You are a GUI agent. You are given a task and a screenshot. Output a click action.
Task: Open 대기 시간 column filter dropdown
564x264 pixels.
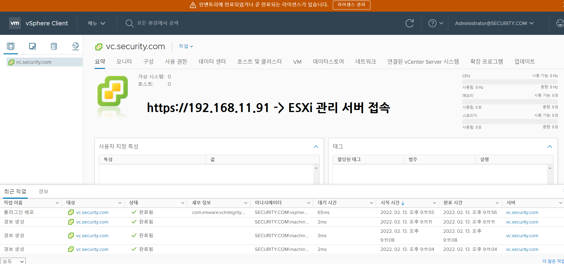pyautogui.click(x=372, y=203)
